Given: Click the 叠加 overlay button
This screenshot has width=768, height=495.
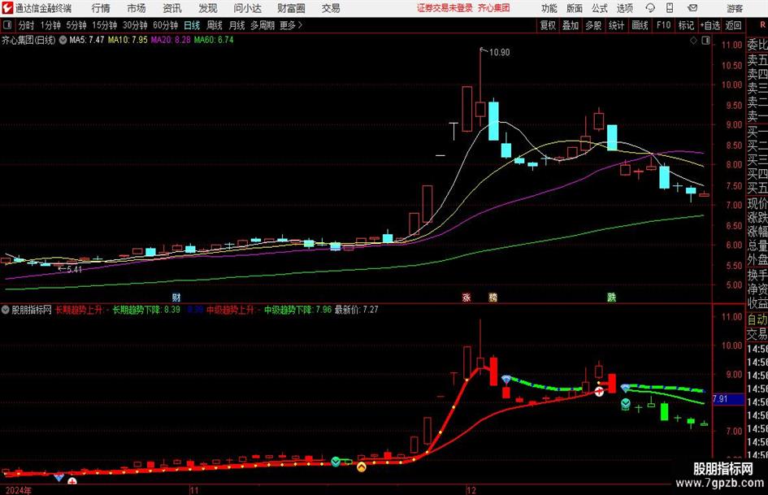Looking at the screenshot, I should (571, 25).
